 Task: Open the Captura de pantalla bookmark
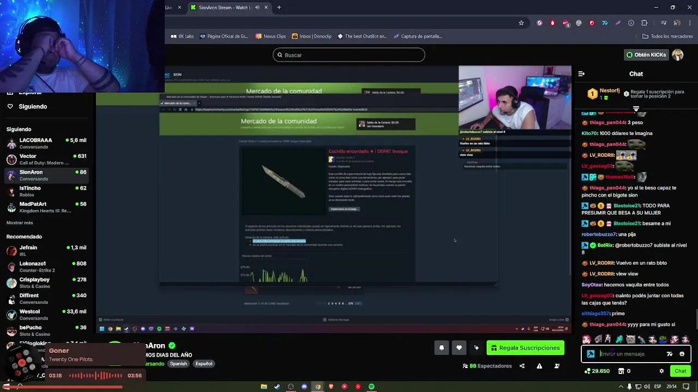pyautogui.click(x=418, y=36)
